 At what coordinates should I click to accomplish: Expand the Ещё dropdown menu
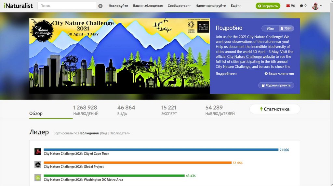[x=235, y=6]
